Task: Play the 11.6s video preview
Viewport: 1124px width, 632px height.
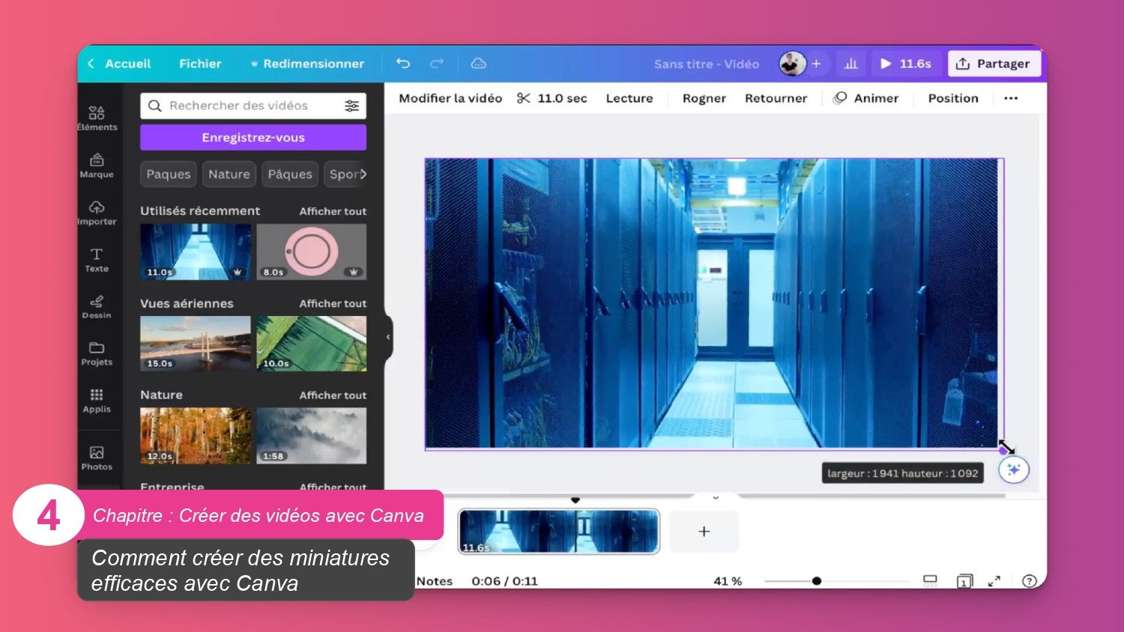Action: [x=905, y=64]
